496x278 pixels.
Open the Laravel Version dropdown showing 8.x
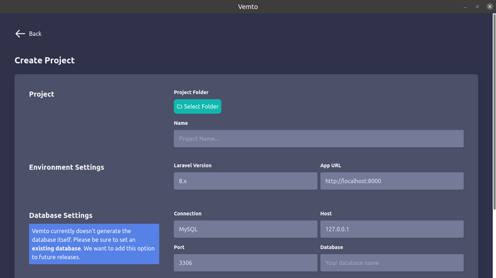246,181
